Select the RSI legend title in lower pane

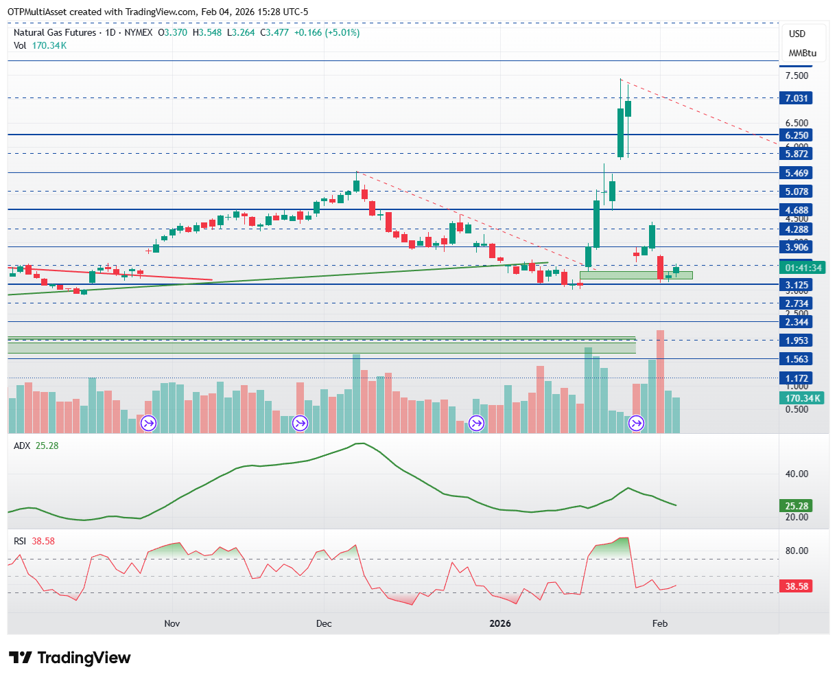[x=21, y=541]
